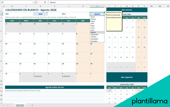Select column H header
This screenshot has height=107, width=170.
coord(97,6)
